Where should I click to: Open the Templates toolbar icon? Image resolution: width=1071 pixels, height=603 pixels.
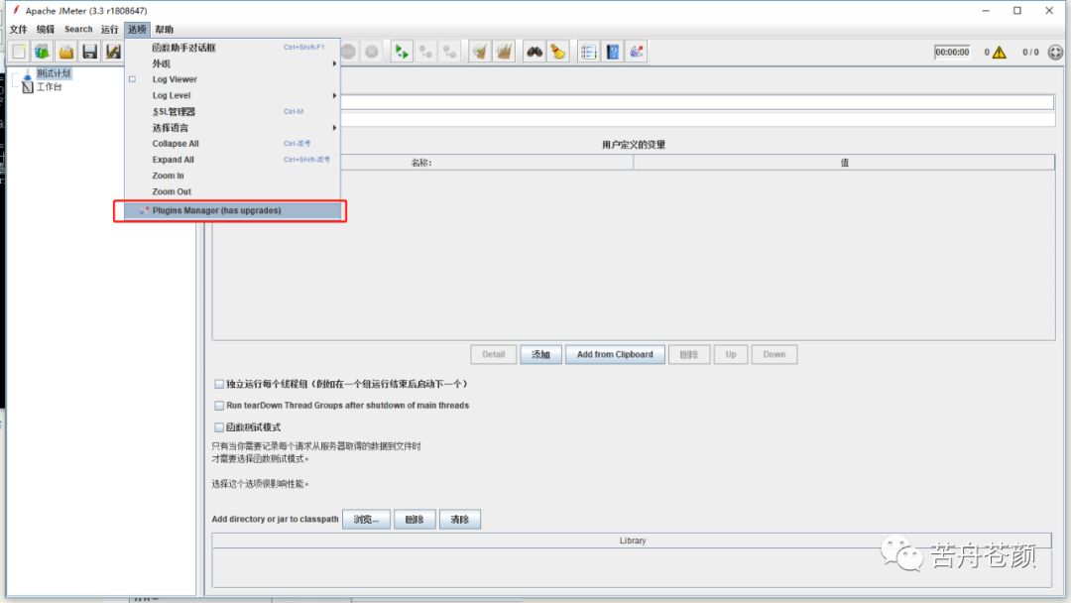(x=43, y=52)
